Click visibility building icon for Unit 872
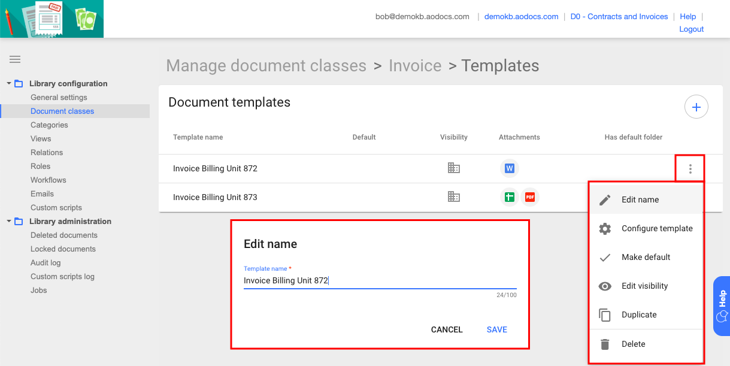Image resolution: width=730 pixels, height=366 pixels. (454, 168)
